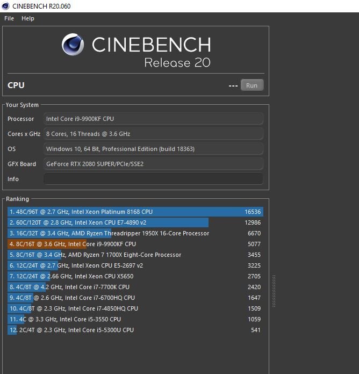Screen dimensions: 359x374
Task: Click the score value 16536
Action: coord(253,212)
